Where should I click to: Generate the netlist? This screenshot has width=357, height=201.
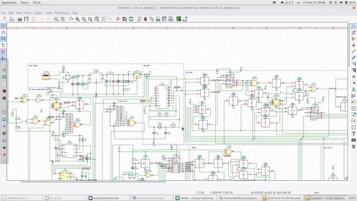(x=158, y=19)
